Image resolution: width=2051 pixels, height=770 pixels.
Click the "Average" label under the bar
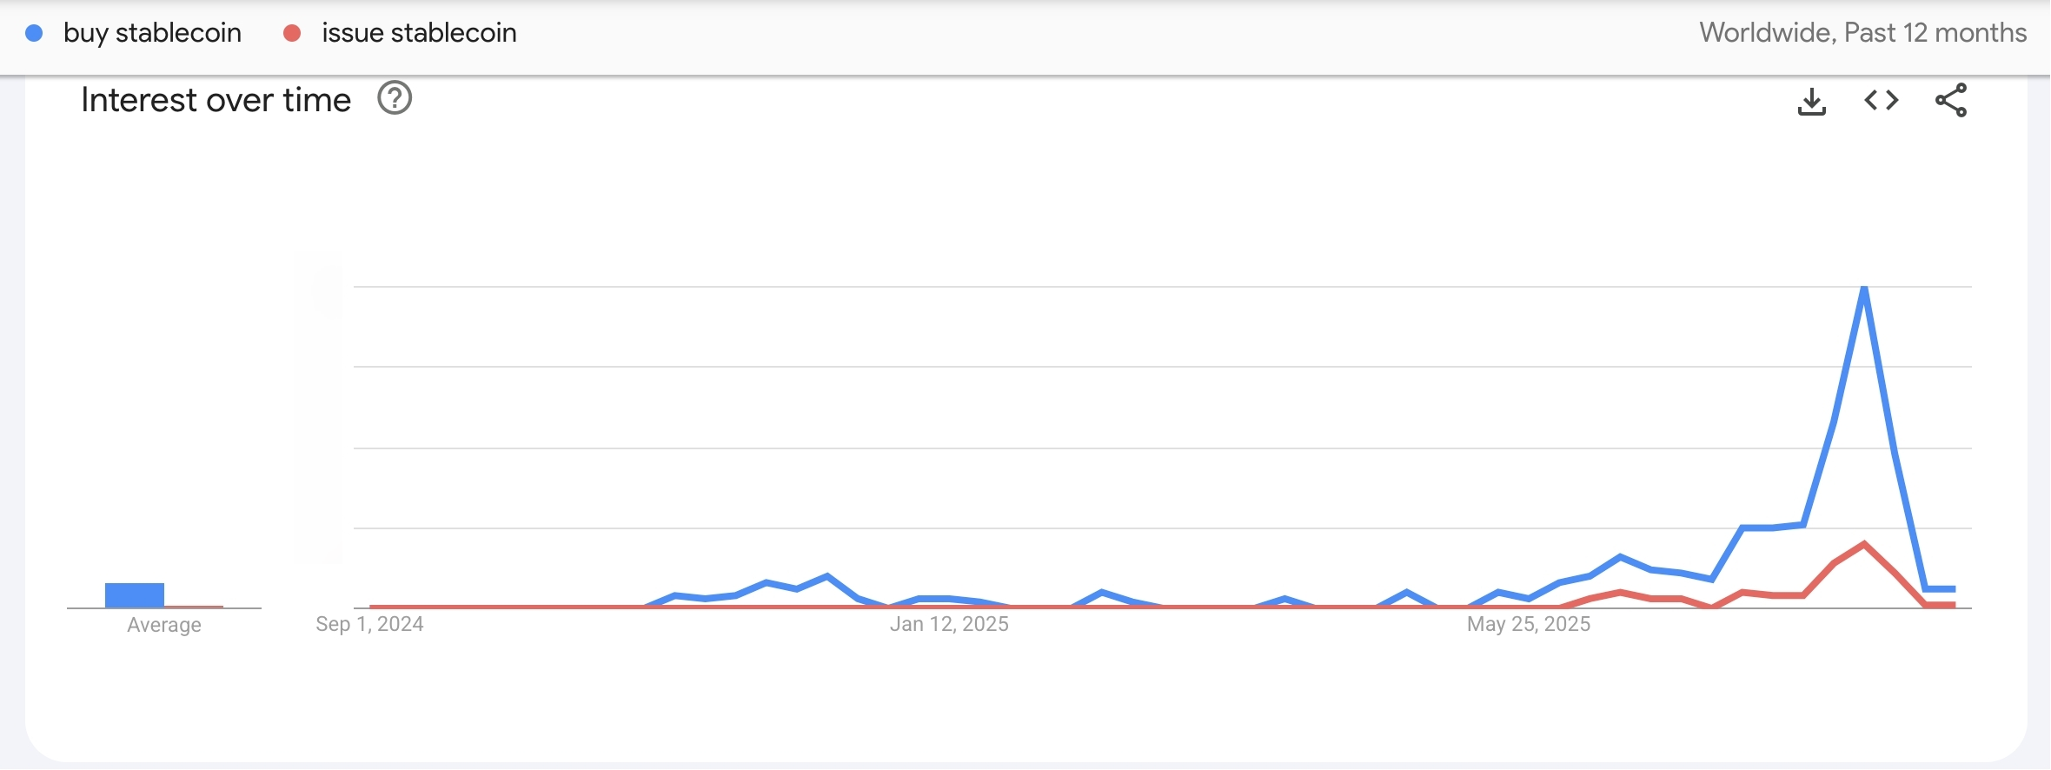[x=164, y=625]
